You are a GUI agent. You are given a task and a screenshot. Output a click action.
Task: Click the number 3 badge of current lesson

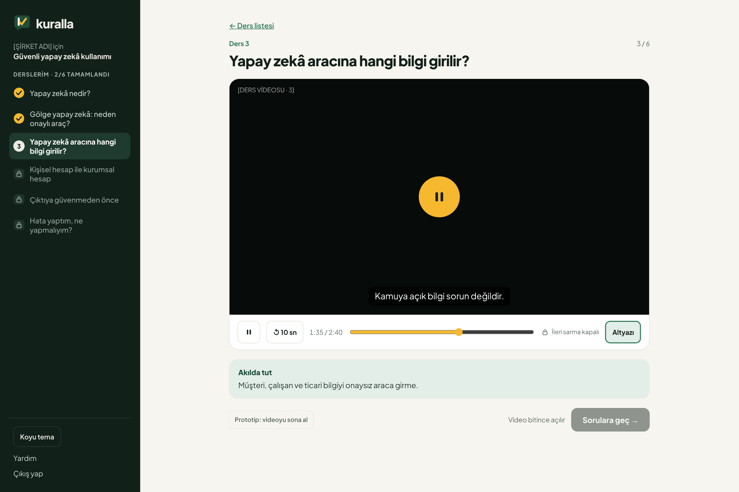pos(19,146)
